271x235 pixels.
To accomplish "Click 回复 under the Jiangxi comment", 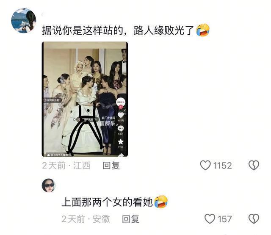I will point(111,166).
